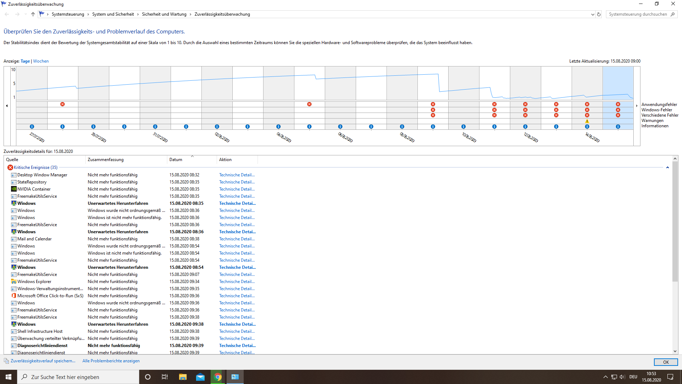Click the red error icon under 27.07.2020 column
The width and height of the screenshot is (682, 384).
click(x=63, y=104)
